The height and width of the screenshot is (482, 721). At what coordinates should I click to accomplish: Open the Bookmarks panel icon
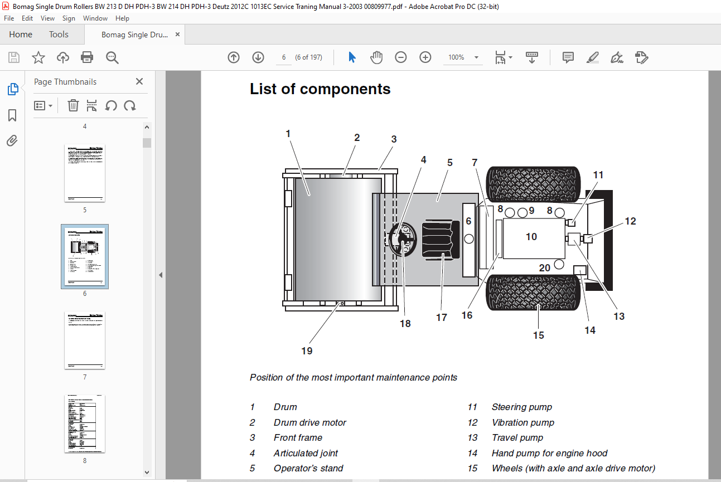(x=12, y=115)
